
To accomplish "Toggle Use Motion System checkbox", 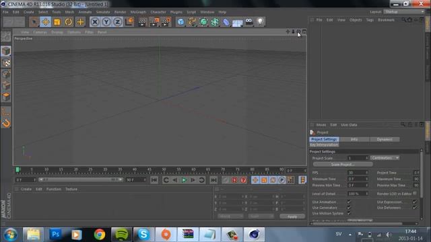I will (349, 213).
